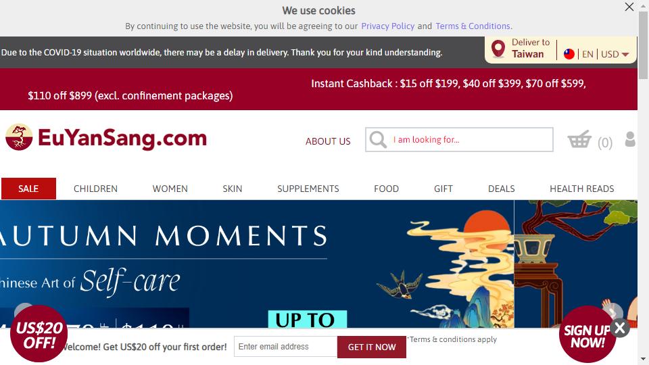Click the Enter email address field

click(285, 347)
